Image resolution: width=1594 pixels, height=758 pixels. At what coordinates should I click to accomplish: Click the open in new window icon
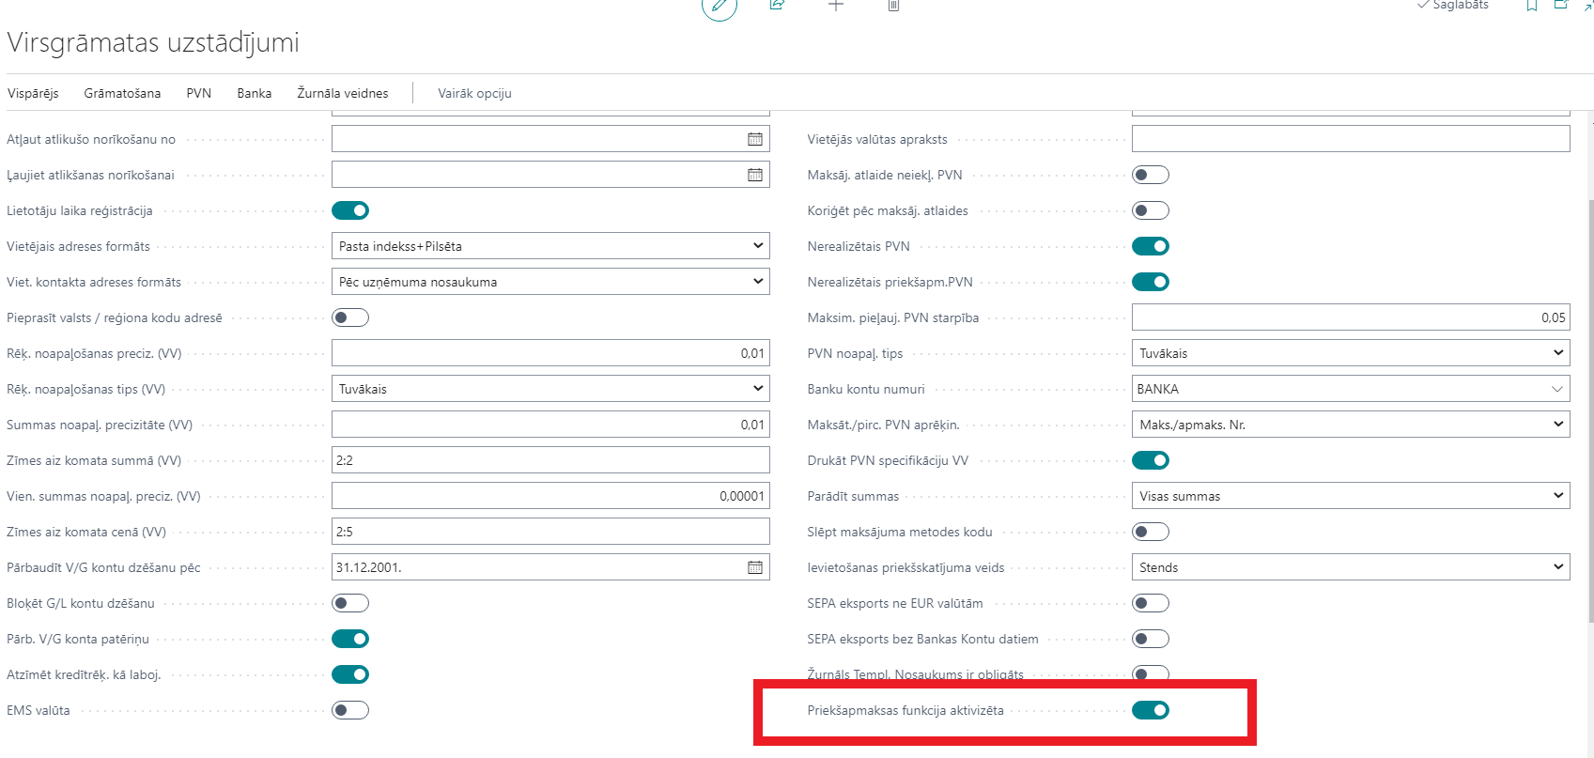pyautogui.click(x=1561, y=5)
